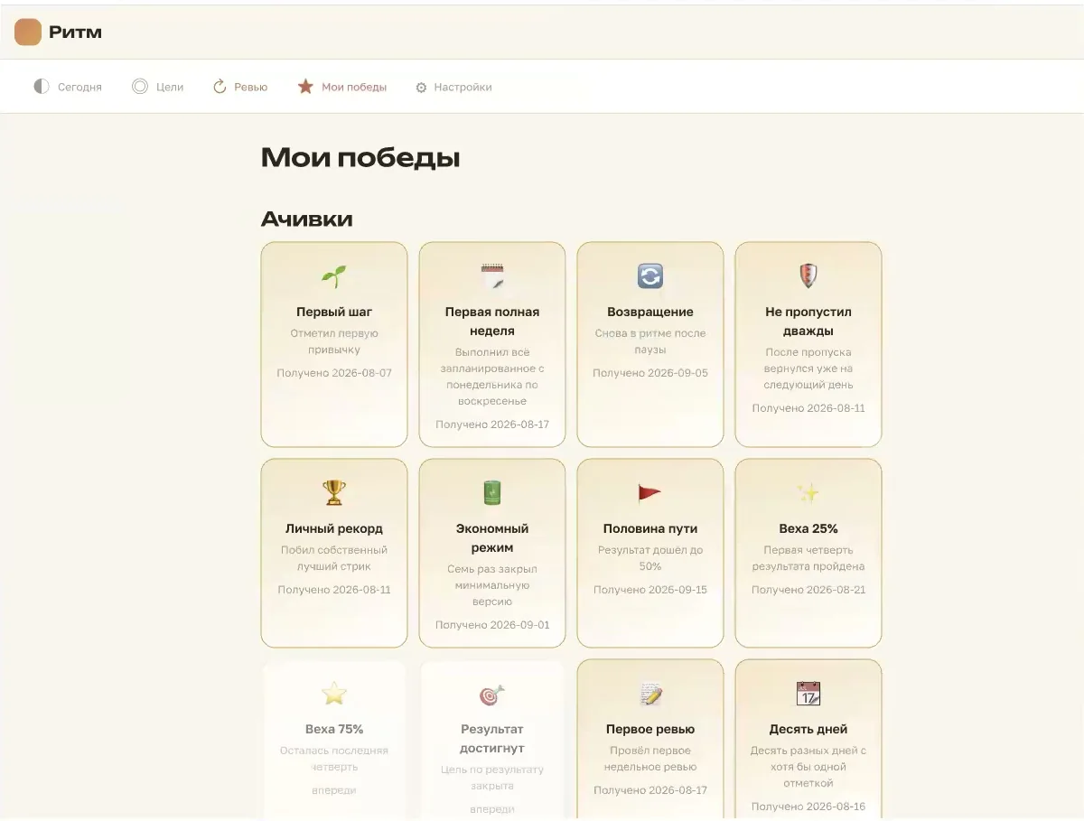The image size is (1084, 821).
Task: Click the green battery icon on Экономный режим
Action: point(492,493)
